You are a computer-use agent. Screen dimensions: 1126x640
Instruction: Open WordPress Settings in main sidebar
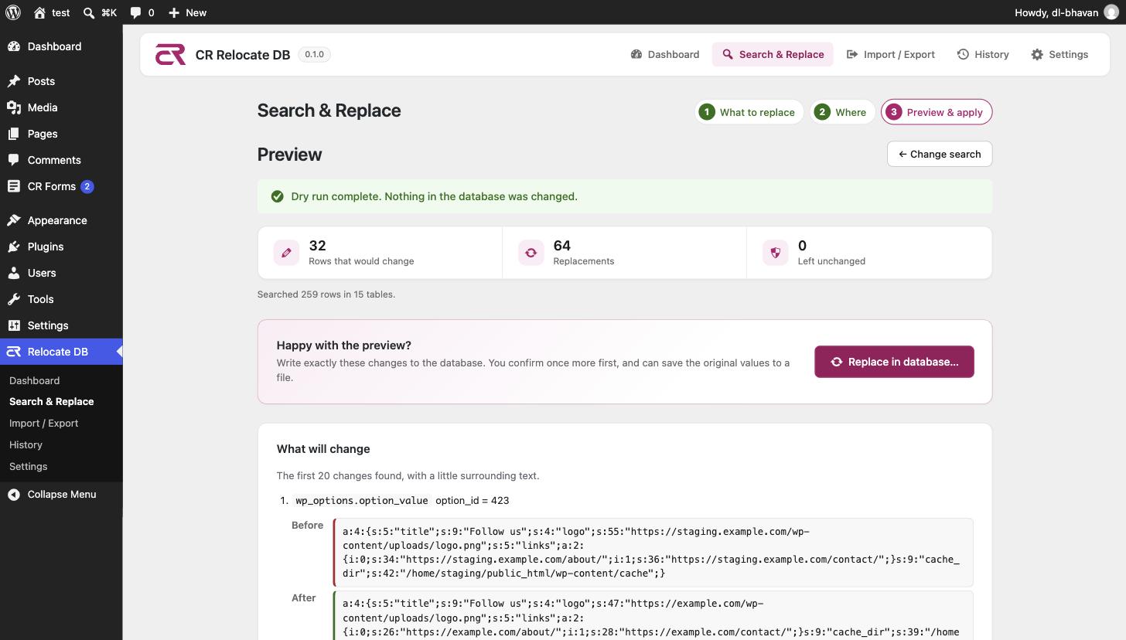pos(61,325)
